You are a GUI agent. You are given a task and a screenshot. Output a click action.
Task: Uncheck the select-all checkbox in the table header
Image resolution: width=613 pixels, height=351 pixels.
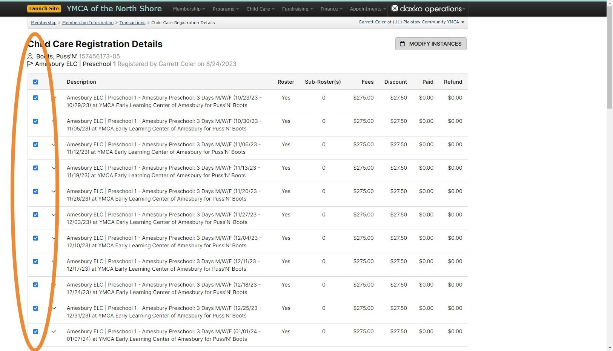[x=36, y=81]
